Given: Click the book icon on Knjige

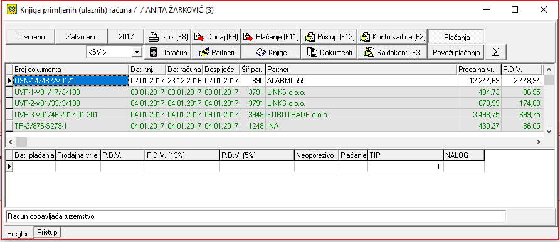Looking at the screenshot, I should coord(261,52).
